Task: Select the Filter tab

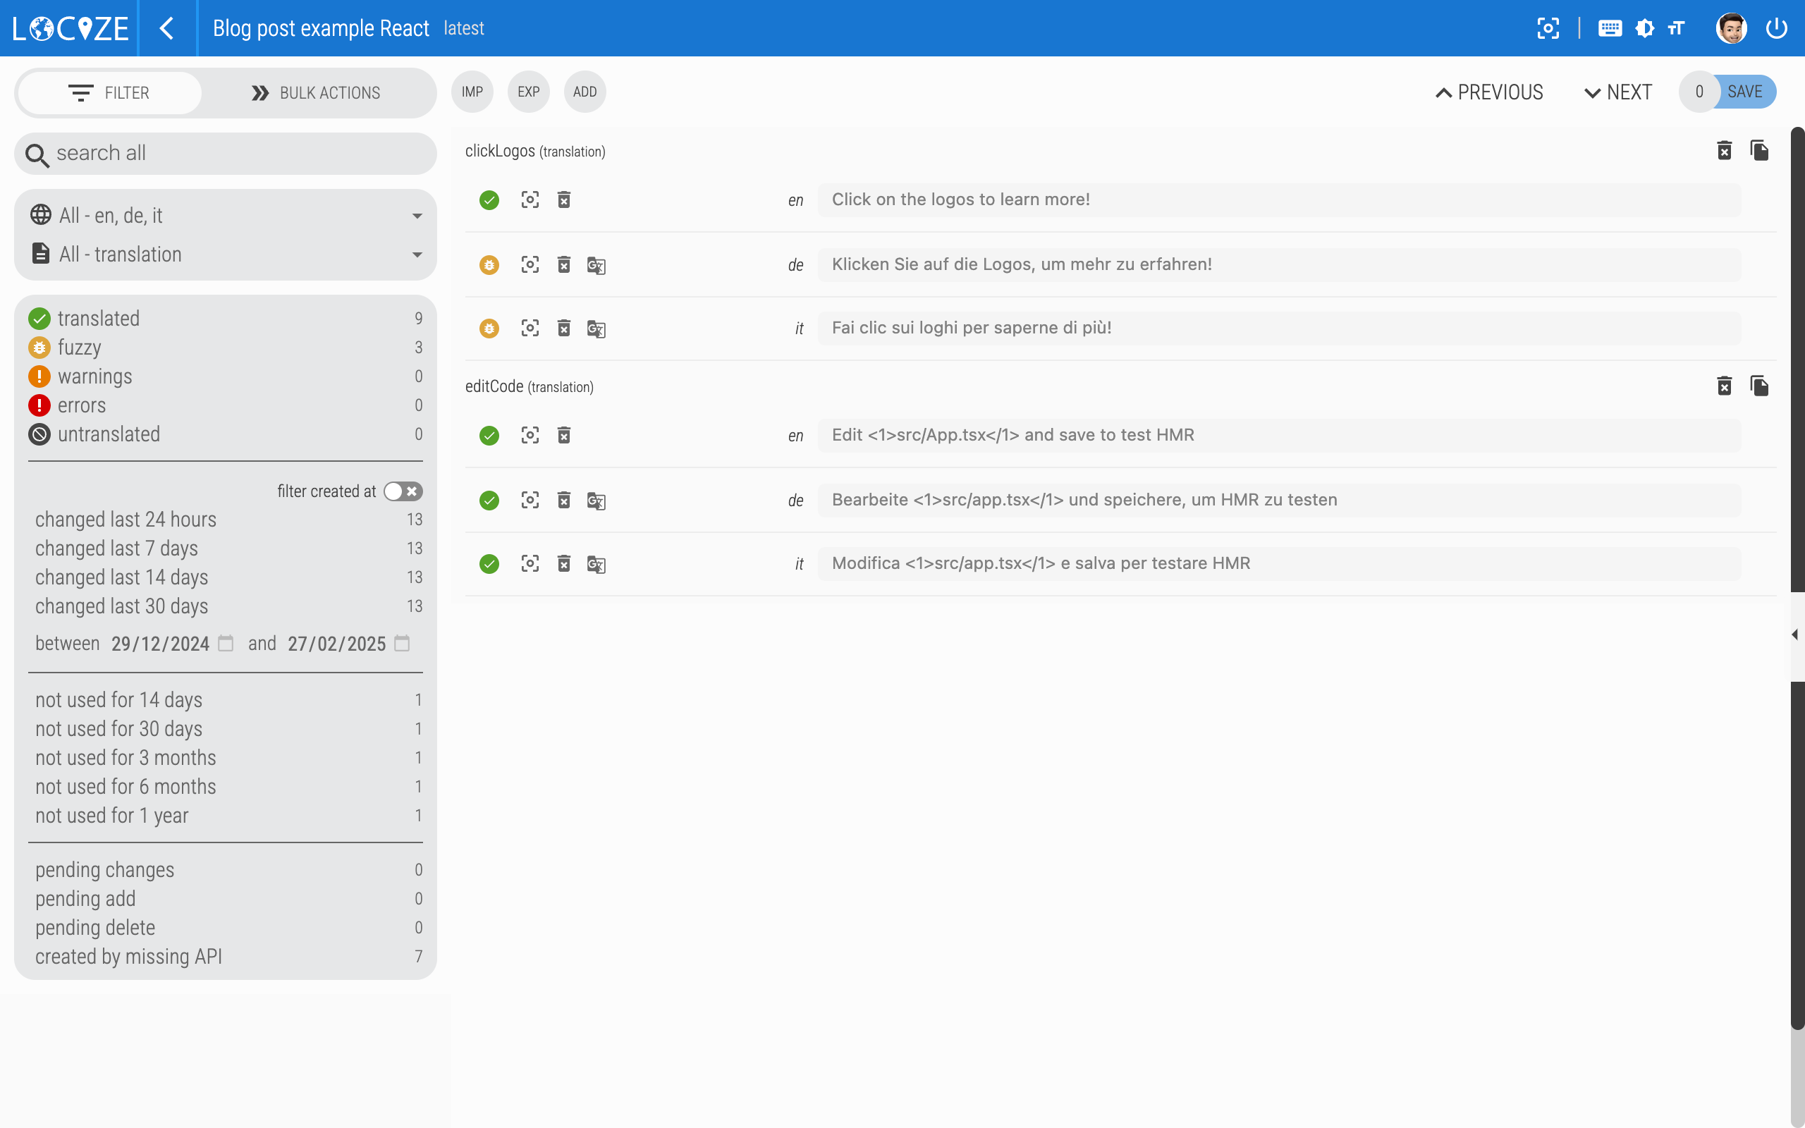Action: pos(110,92)
